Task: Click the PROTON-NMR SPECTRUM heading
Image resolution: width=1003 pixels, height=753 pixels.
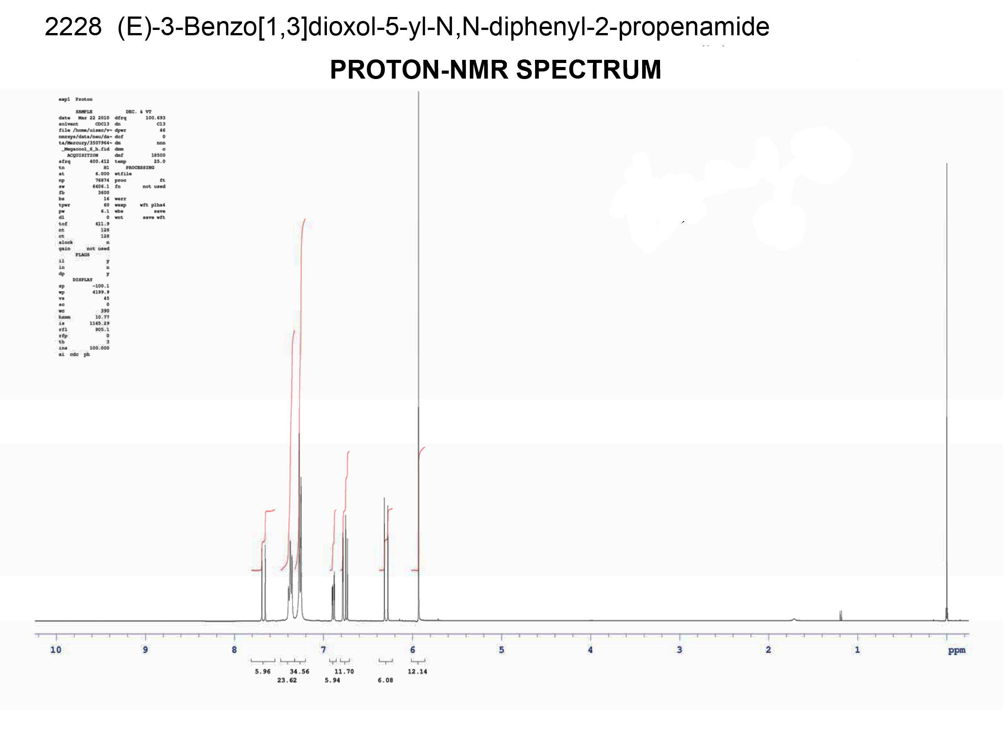Action: (x=495, y=70)
